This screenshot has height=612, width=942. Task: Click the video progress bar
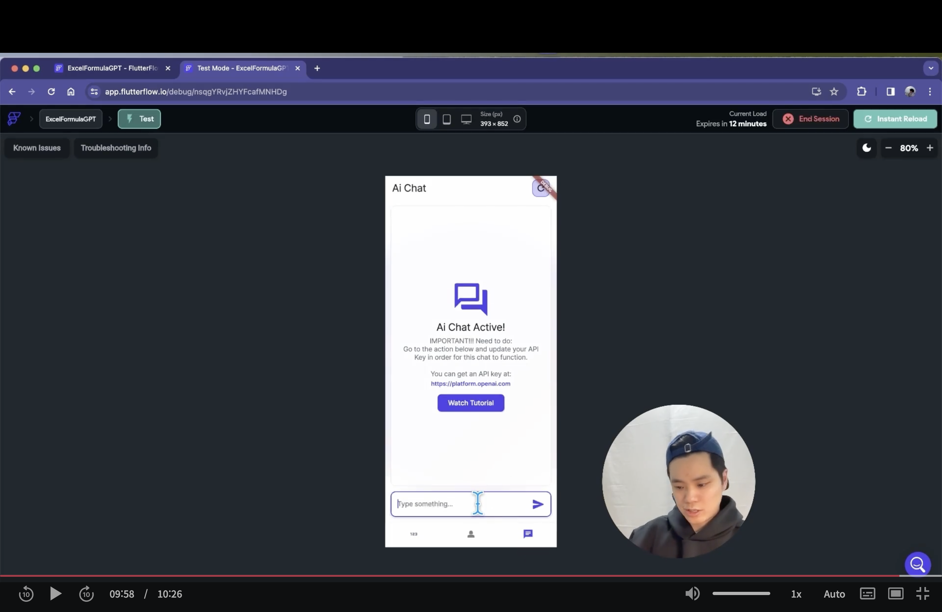pyautogui.click(x=471, y=576)
